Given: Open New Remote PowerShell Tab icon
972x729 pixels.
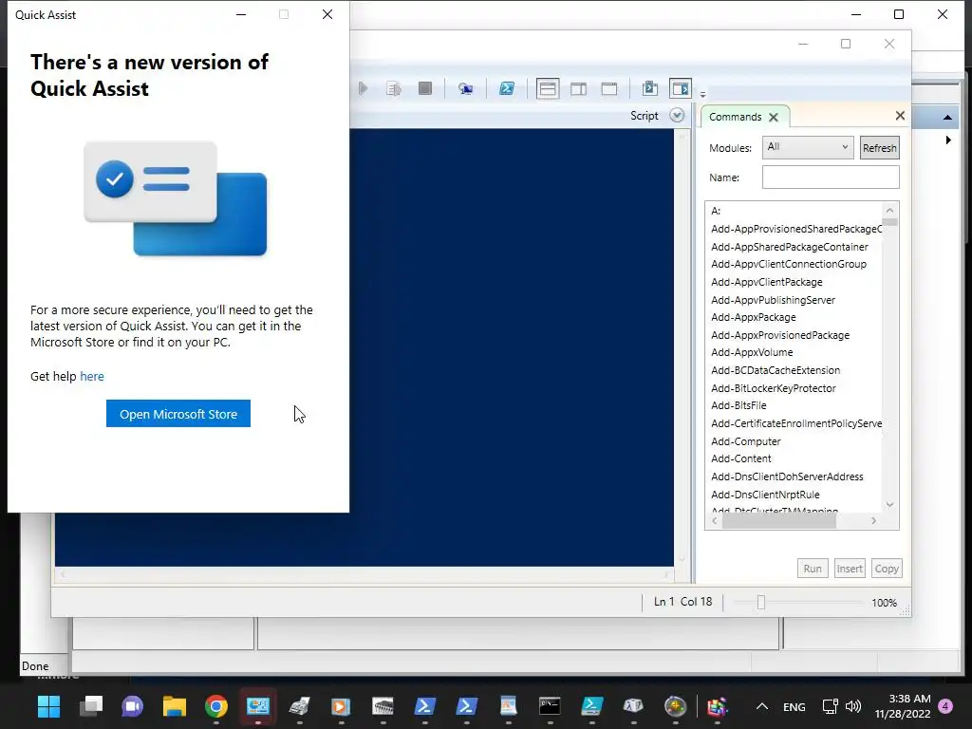Looking at the screenshot, I should (x=465, y=88).
